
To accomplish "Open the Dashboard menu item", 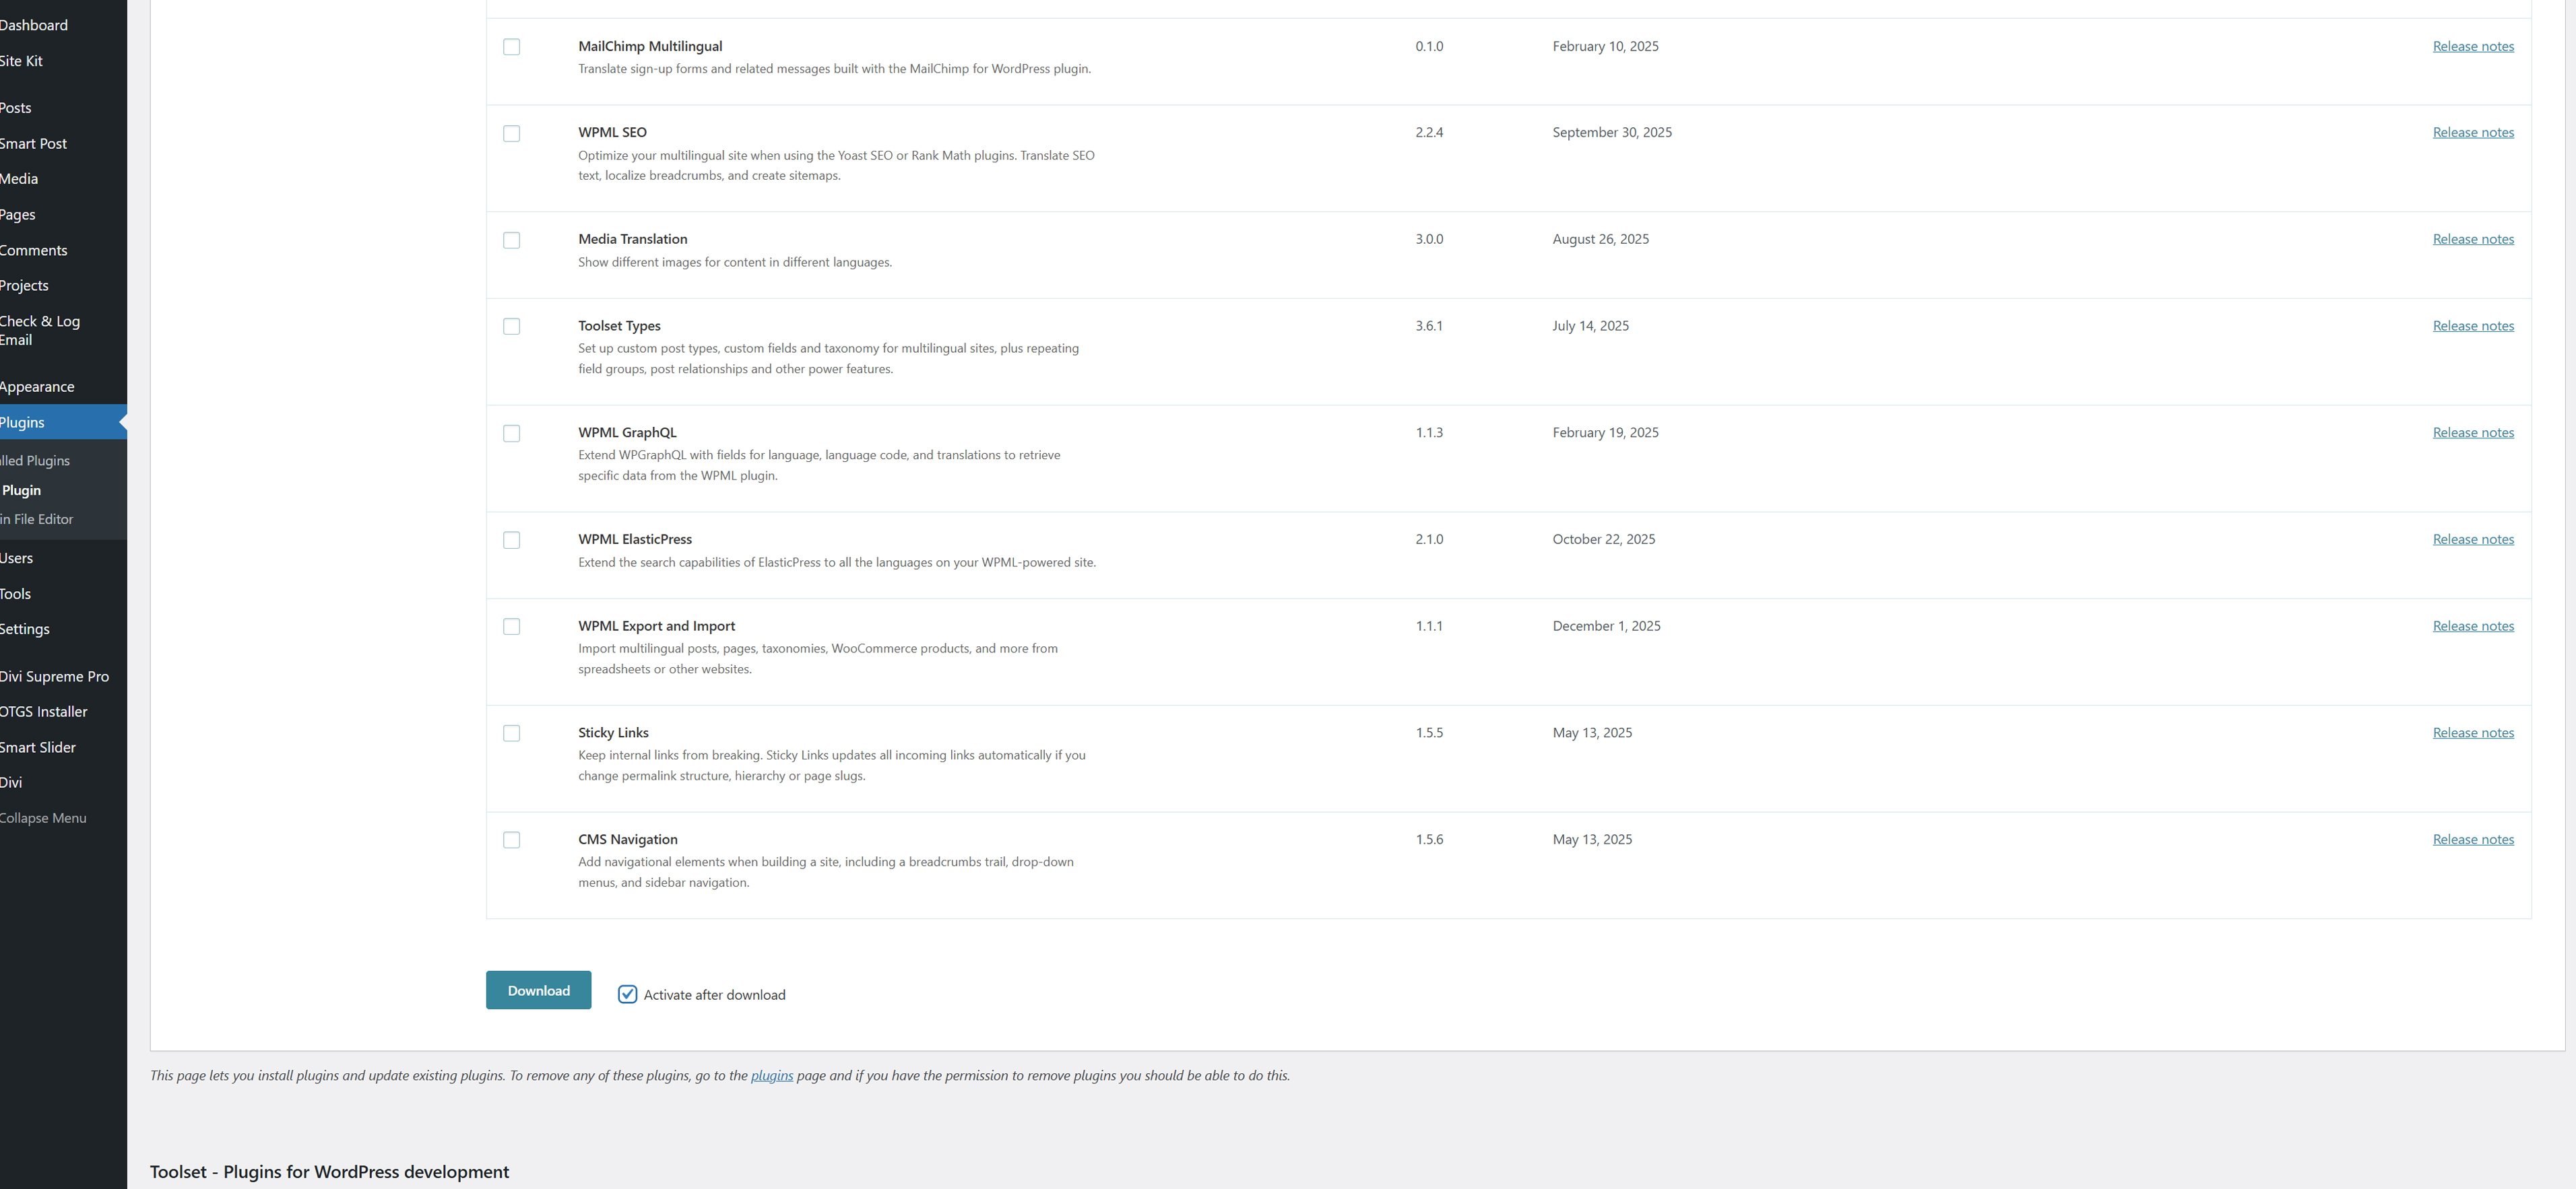I will click(x=34, y=25).
